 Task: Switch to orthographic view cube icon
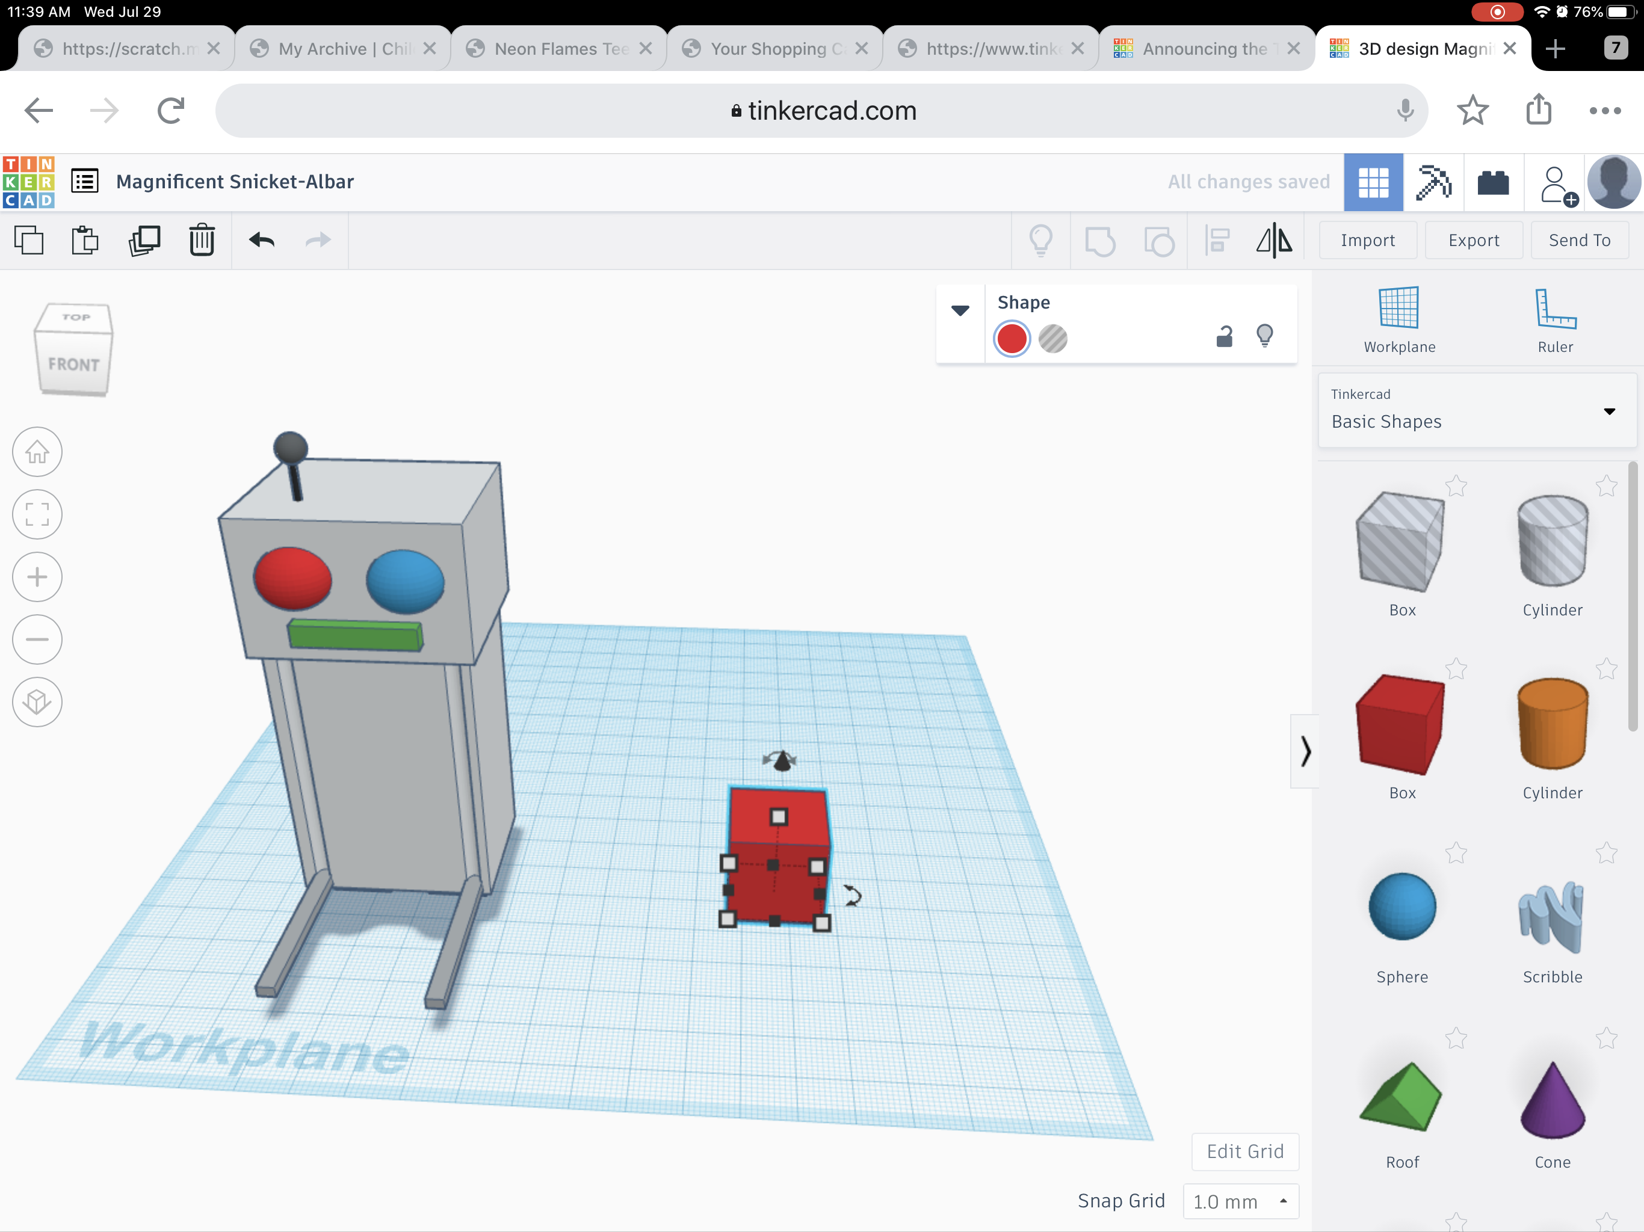coord(37,701)
